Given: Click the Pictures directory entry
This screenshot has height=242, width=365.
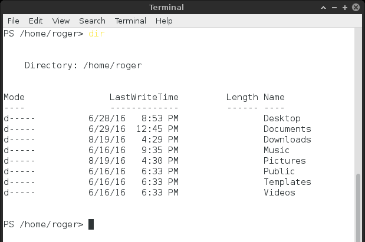Looking at the screenshot, I should [x=284, y=161].
